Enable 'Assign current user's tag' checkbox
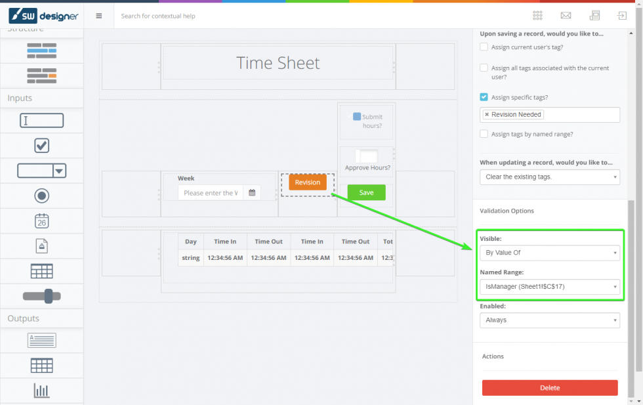 [484, 47]
